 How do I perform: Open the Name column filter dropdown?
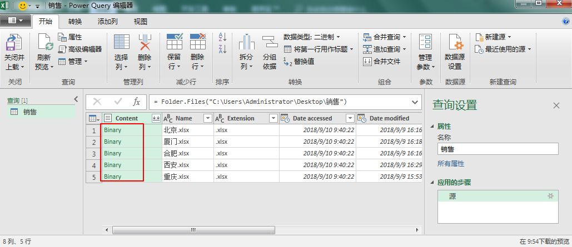pyautogui.click(x=207, y=118)
